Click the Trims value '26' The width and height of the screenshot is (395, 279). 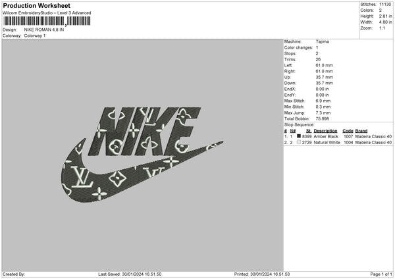pos(318,59)
